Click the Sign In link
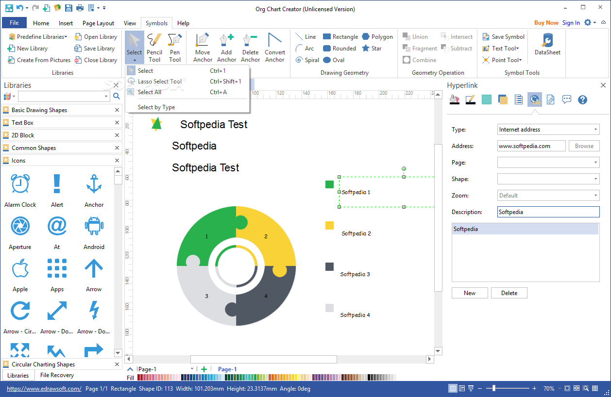Image resolution: width=611 pixels, height=397 pixels. pyautogui.click(x=571, y=23)
